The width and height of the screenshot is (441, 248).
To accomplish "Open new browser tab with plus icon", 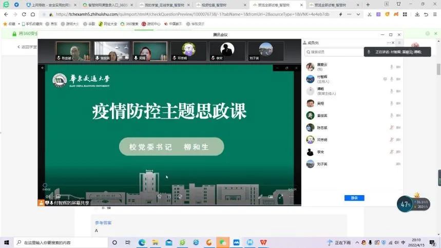I will pos(368,5).
